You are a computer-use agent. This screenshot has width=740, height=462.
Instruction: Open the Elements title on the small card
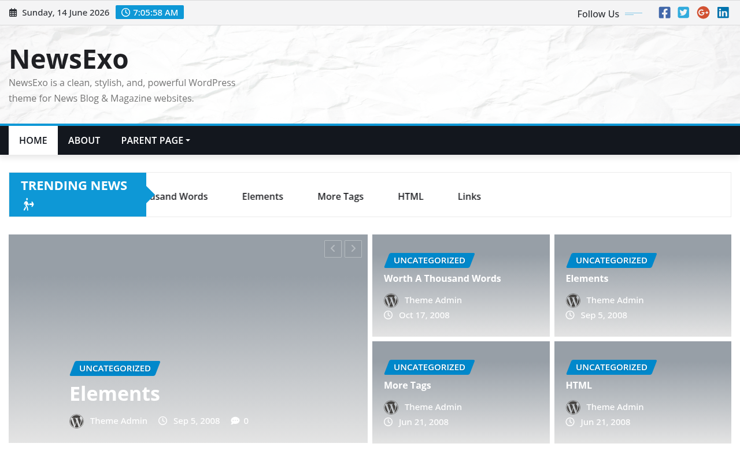pyautogui.click(x=587, y=278)
